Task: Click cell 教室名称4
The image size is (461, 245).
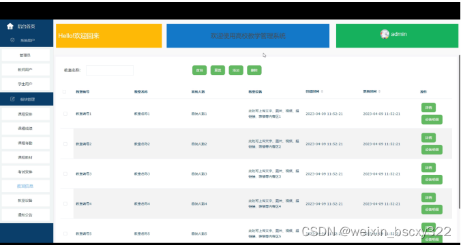Action: (x=142, y=203)
